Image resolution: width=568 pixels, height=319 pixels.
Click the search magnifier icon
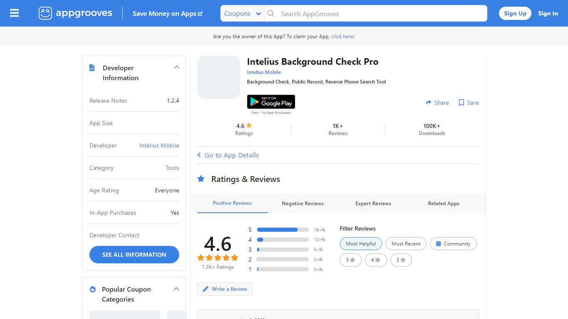[x=271, y=13]
